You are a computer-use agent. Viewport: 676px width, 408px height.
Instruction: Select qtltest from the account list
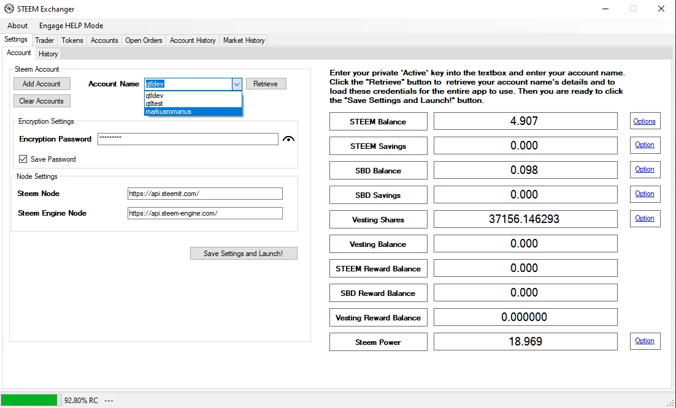pyautogui.click(x=193, y=104)
